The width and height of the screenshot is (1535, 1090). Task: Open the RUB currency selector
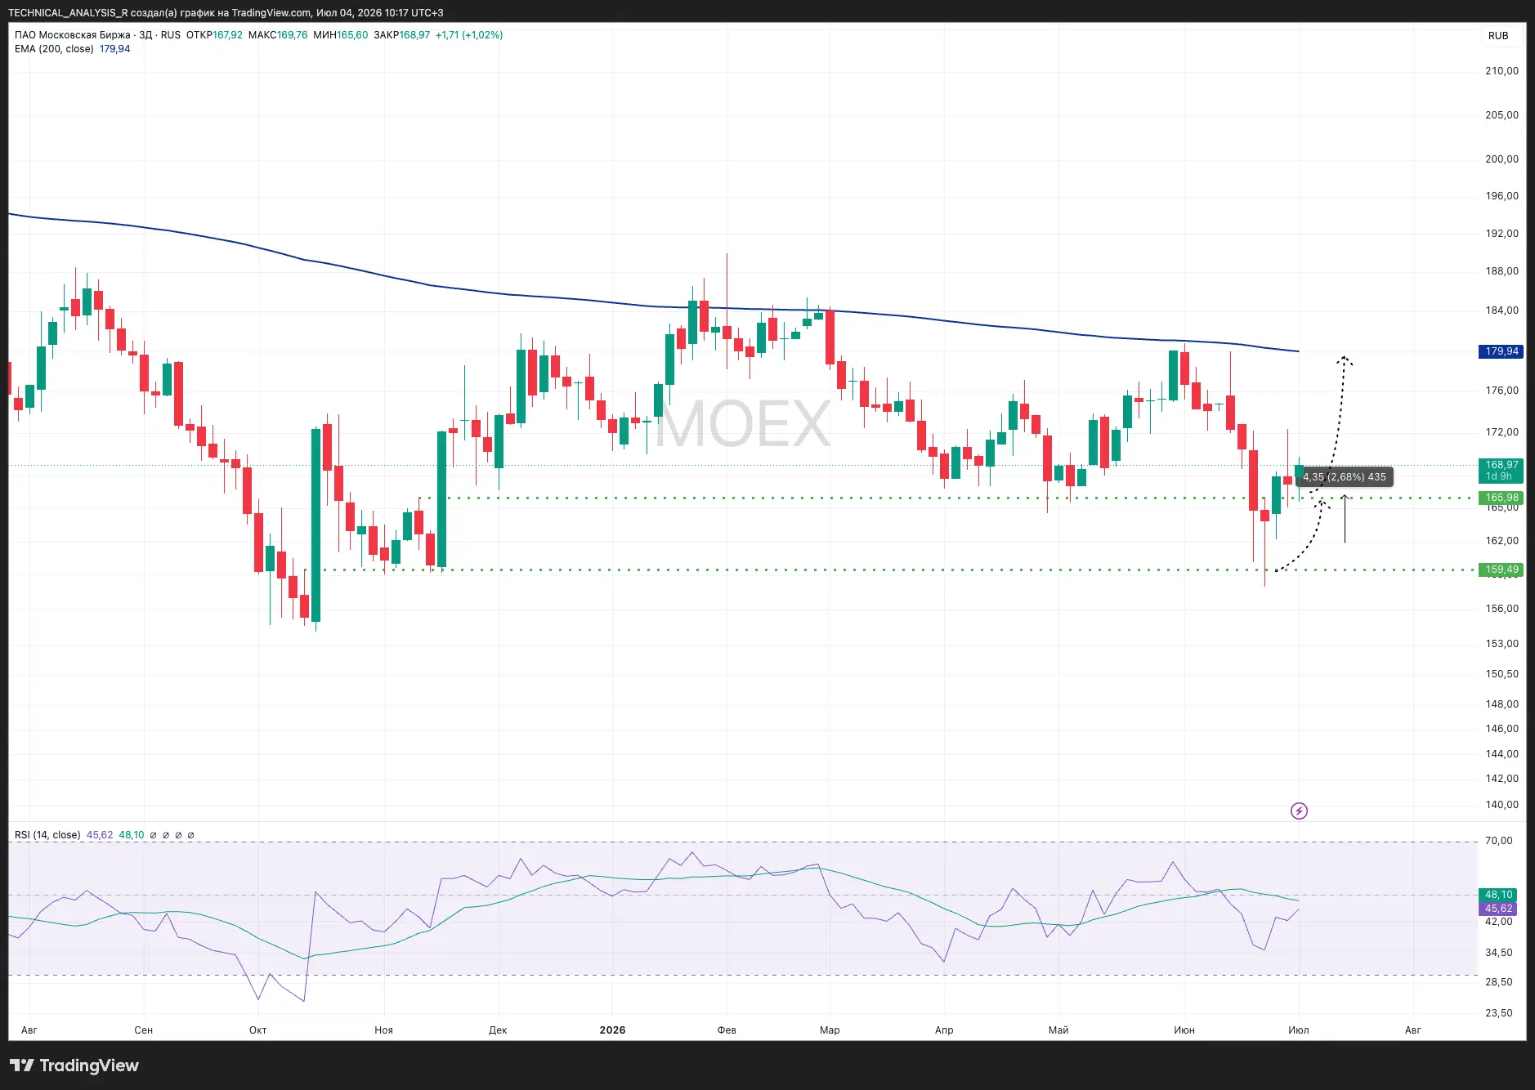point(1498,36)
